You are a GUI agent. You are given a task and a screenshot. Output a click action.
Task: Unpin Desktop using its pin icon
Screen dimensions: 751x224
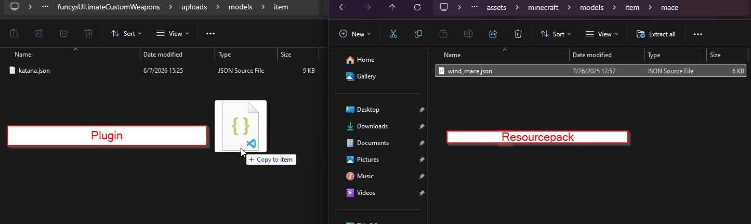(x=421, y=110)
